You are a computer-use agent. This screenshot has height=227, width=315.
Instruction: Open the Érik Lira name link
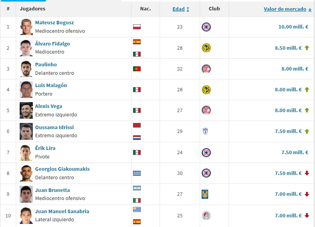(x=45, y=148)
